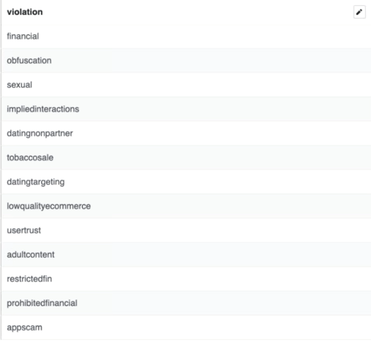The height and width of the screenshot is (341, 371).
Task: Choose the datingtargeting entry
Action: 186,182
